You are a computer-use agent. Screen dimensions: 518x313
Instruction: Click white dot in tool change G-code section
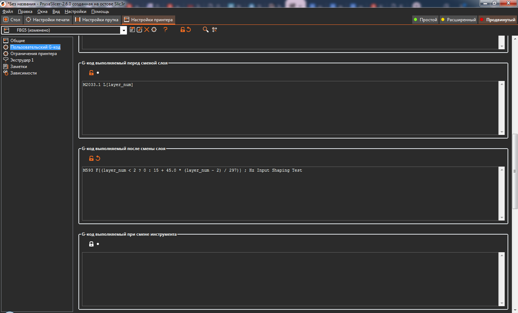(x=98, y=244)
